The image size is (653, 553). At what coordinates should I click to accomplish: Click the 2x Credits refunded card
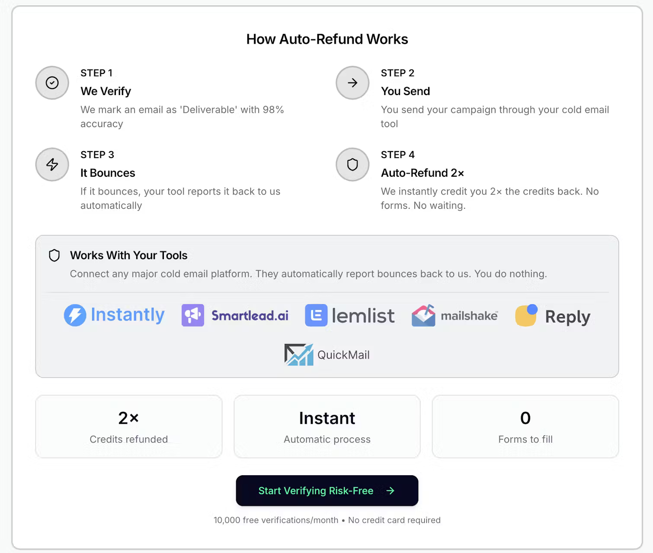coord(128,426)
